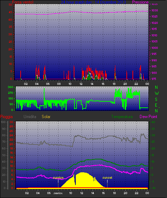Viewport: 167px width, 198px height.
Task: Select the Pioggia legend label
Action: (x=6, y=117)
